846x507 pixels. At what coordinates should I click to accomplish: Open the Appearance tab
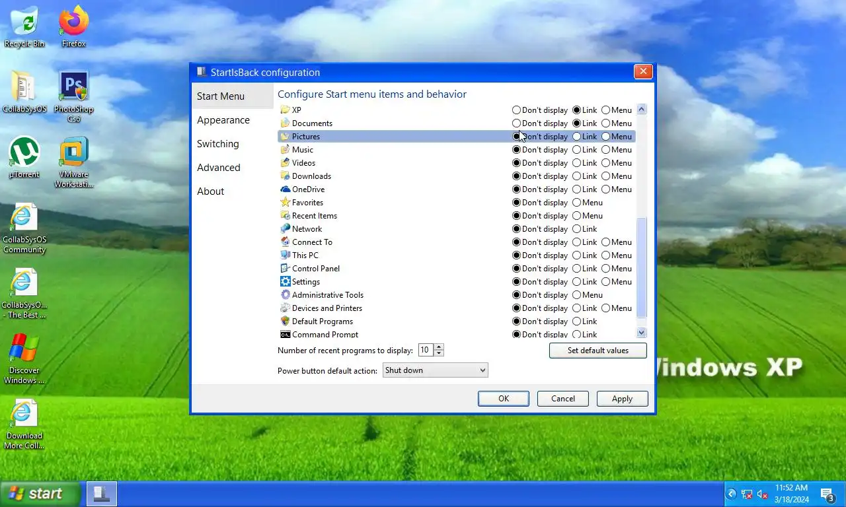click(223, 120)
